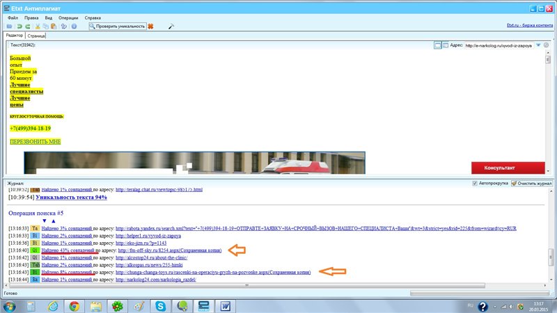This screenshot has width=557, height=313.
Task: Click the up arrow under Операция поиска #5
Action: 55,220
